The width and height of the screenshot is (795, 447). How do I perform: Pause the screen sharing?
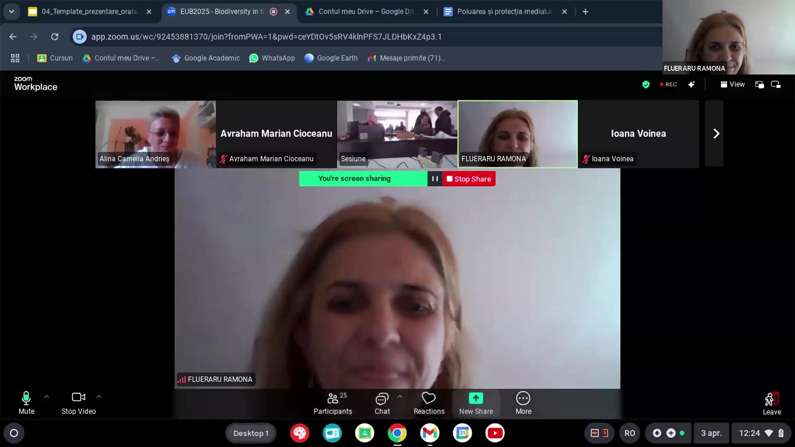(435, 179)
